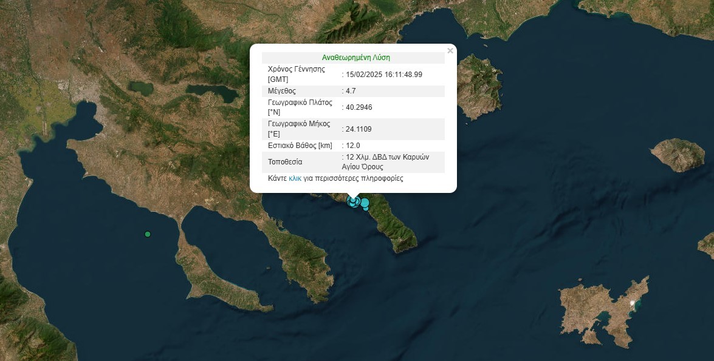The width and height of the screenshot is (714, 361).
Task: Click the origin time 15/02/2025 16:11:48.99
Action: click(x=383, y=75)
